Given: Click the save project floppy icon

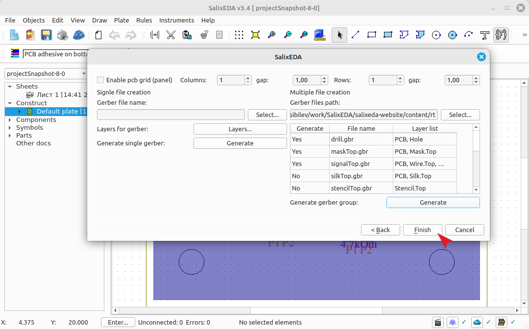Looking at the screenshot, I should click(x=46, y=35).
